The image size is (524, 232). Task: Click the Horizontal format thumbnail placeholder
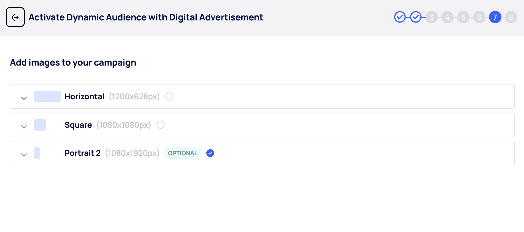click(x=47, y=97)
